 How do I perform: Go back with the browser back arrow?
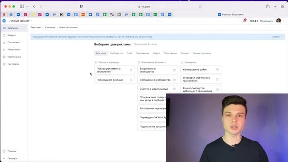click(x=34, y=6)
